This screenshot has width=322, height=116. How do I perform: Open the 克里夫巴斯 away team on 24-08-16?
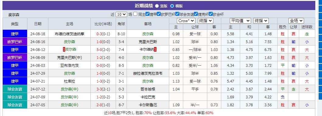148,42
